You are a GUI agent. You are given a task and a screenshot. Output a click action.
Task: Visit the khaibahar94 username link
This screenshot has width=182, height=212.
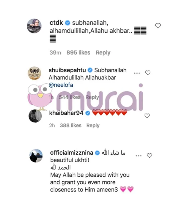[x=66, y=113]
